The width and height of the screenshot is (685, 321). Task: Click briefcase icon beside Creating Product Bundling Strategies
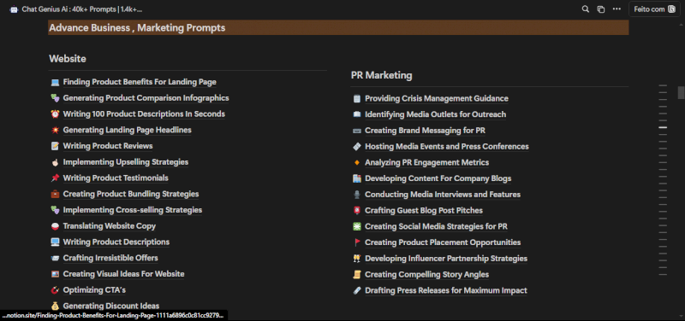55,194
